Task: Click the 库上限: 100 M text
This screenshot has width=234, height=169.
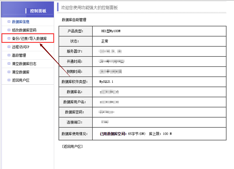Action: (160, 134)
